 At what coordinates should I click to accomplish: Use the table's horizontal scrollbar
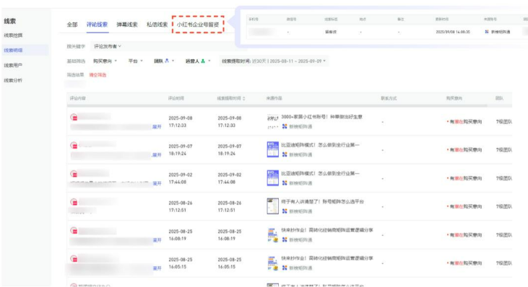(277, 106)
